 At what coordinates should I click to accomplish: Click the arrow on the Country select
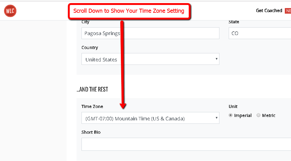pyautogui.click(x=216, y=59)
